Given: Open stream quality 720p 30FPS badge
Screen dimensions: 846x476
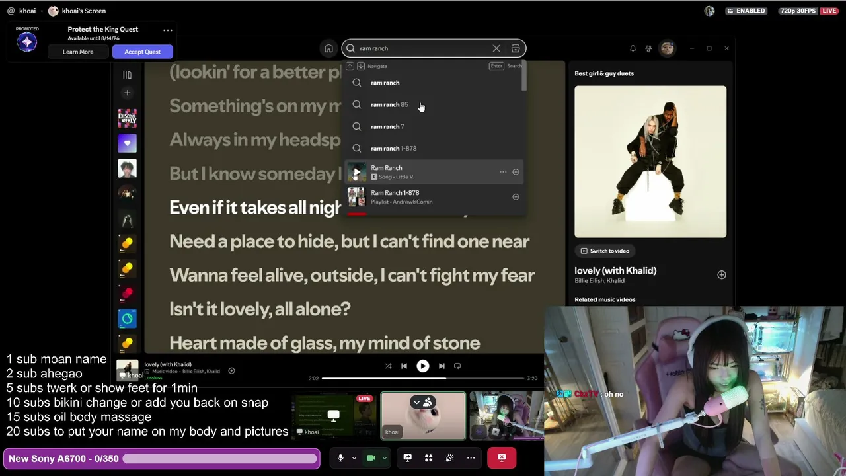Looking at the screenshot, I should [798, 11].
